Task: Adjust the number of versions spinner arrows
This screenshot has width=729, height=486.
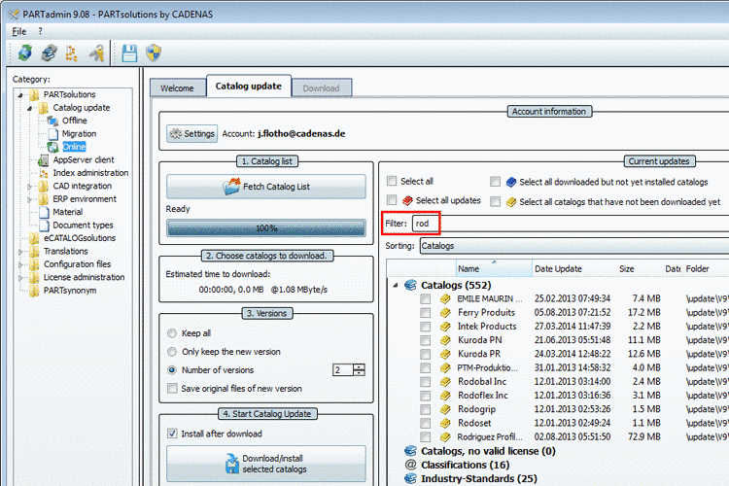Action: point(359,369)
